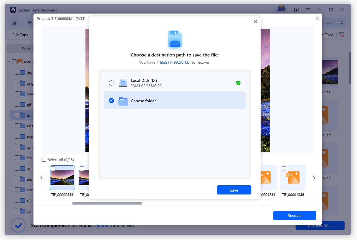This screenshot has width=357, height=240.
Task: Tick the checkbox for the jpg folder
Action: [17, 73]
